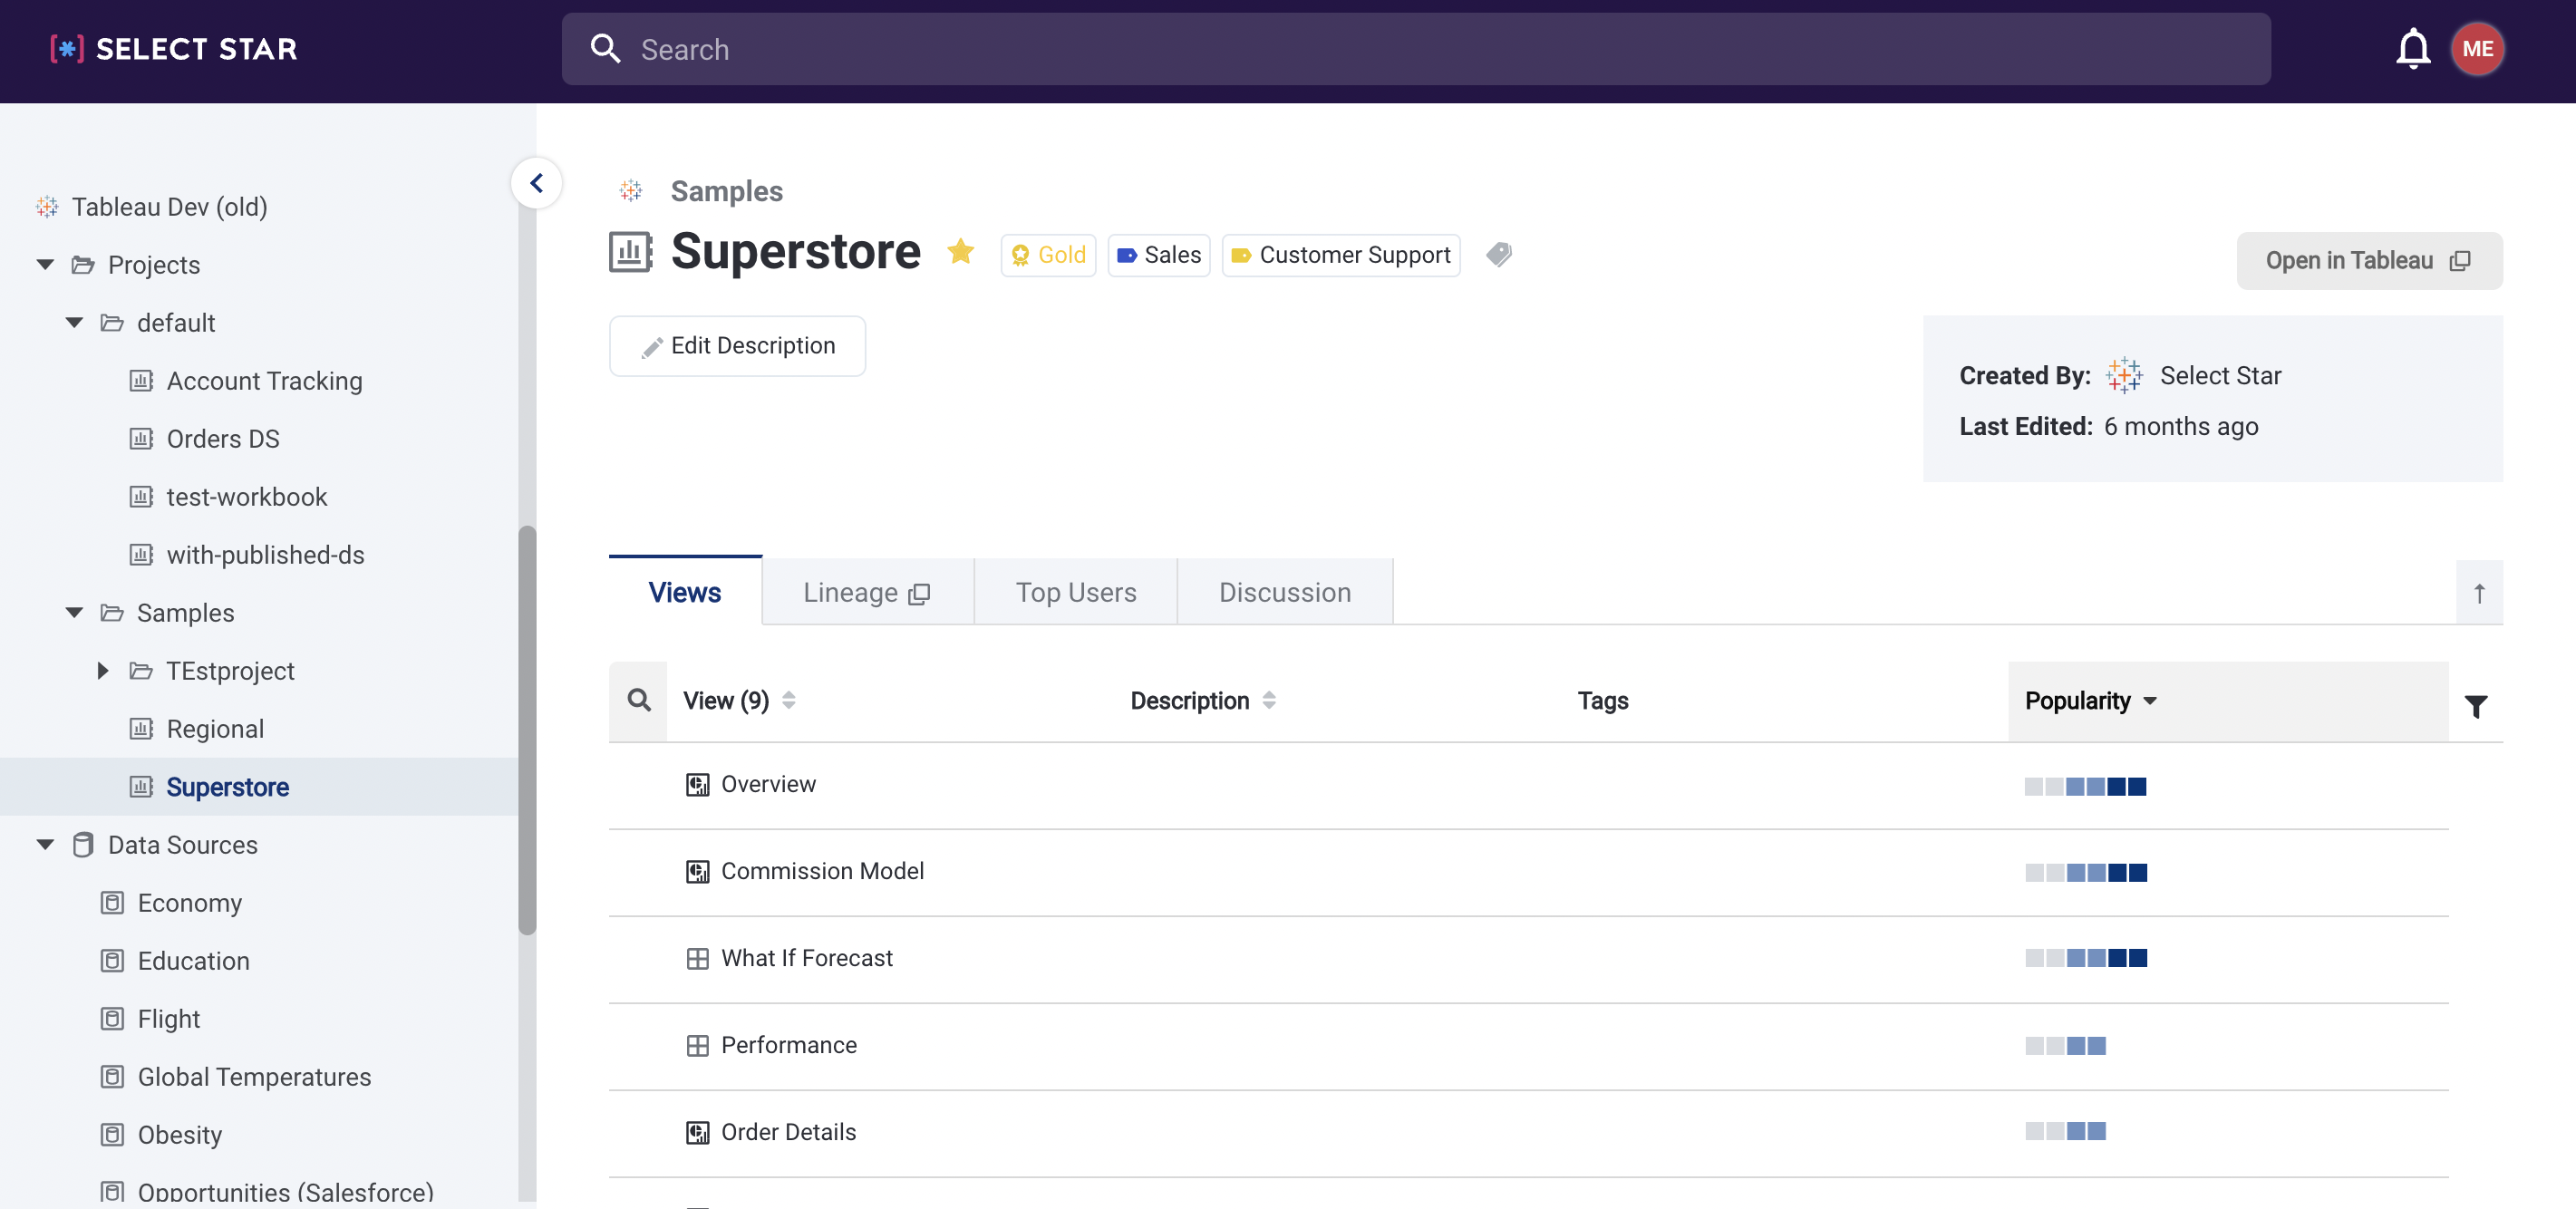Open the Order Details view
The image size is (2576, 1209).
tap(788, 1132)
